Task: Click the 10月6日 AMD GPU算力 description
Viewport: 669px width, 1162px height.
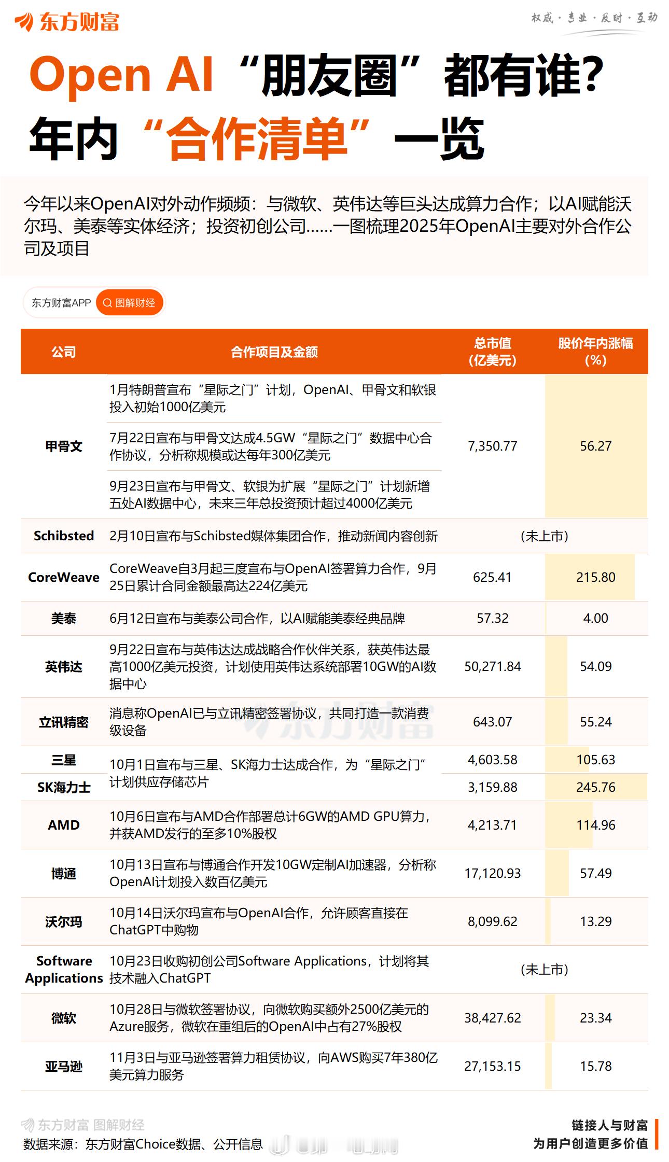Action: pos(270,825)
